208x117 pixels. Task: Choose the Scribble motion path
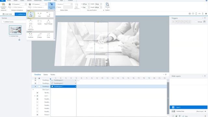(39, 35)
